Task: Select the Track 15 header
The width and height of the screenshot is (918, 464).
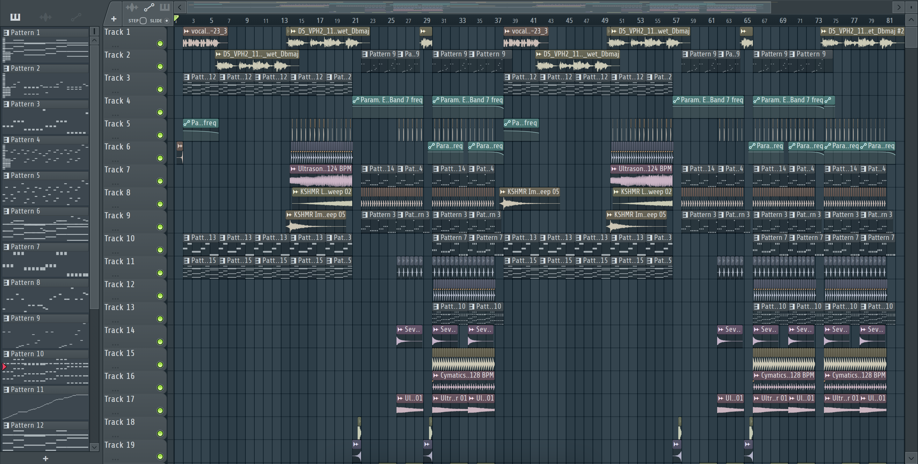Action: point(135,359)
